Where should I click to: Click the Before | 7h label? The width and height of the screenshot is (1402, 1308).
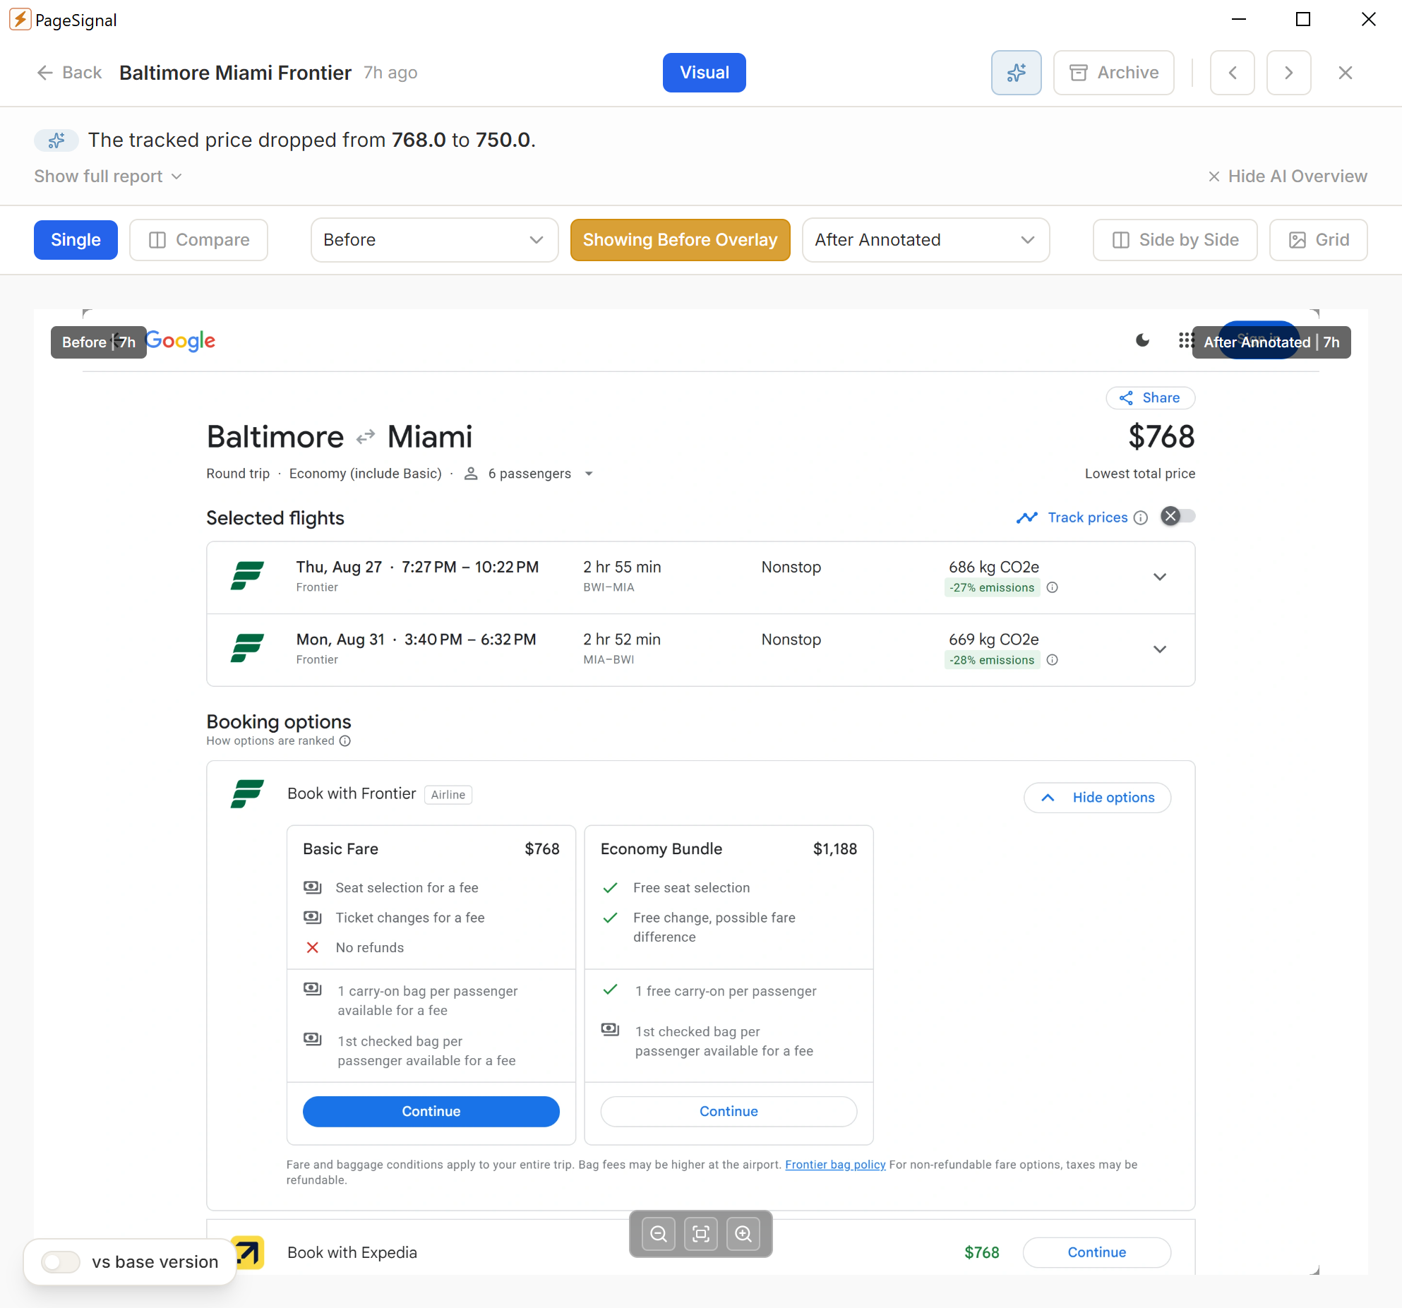coord(98,342)
